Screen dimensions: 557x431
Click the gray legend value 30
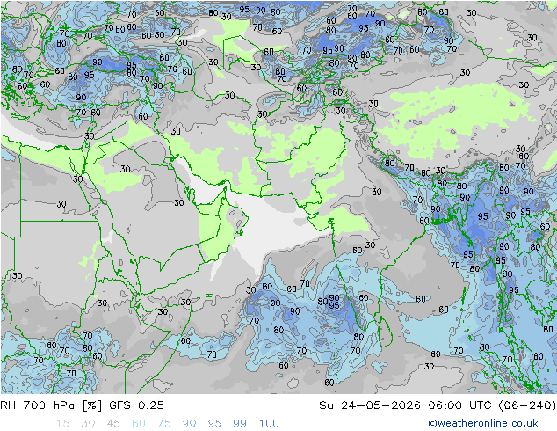[88, 423]
